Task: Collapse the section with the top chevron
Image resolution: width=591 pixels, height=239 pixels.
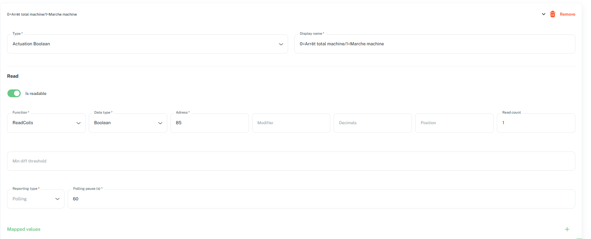Action: tap(543, 14)
